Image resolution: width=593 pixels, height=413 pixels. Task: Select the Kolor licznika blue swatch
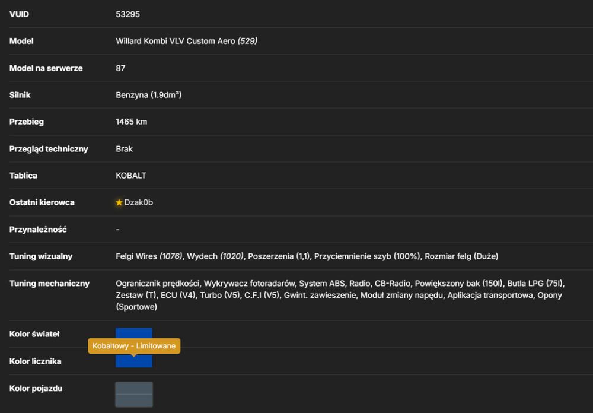(134, 361)
